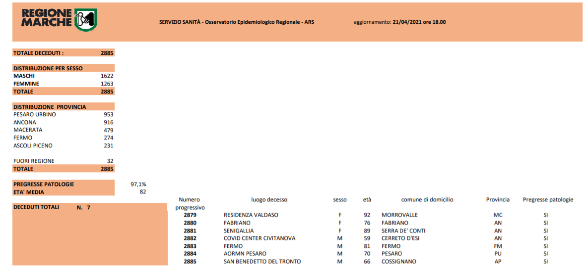Select age 89 cell
Image resolution: width=587 pixels, height=274 pixels.
click(367, 230)
